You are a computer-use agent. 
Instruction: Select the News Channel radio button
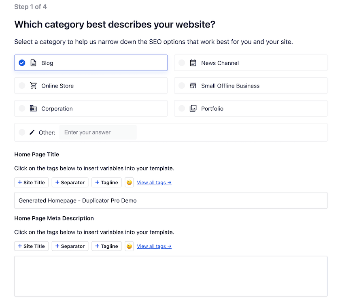(182, 63)
